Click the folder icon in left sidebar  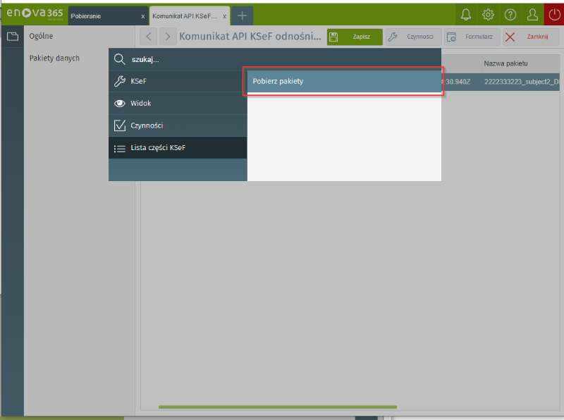[x=12, y=37]
